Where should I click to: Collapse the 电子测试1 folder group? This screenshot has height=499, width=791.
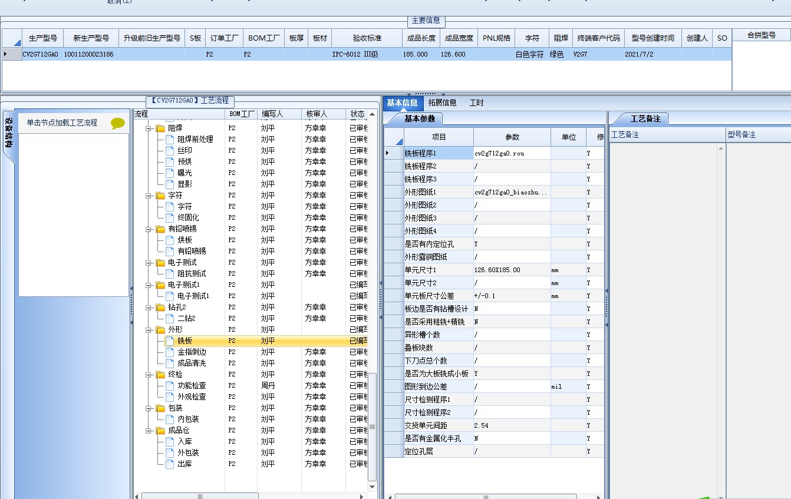[x=149, y=285]
